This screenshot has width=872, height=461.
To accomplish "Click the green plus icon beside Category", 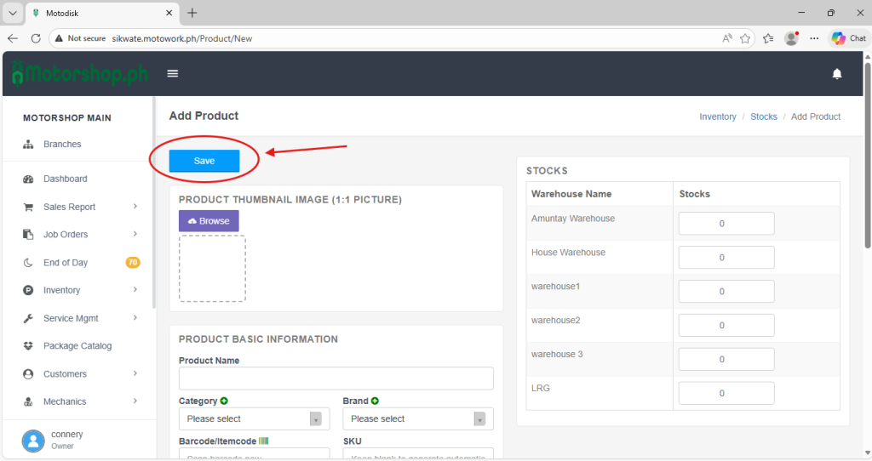I will click(224, 401).
